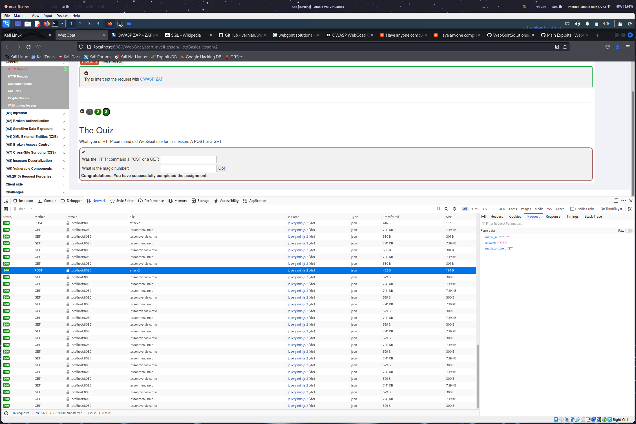Image resolution: width=636 pixels, height=424 pixels.
Task: Enable the Disable Cache checkbox
Action: (x=572, y=209)
